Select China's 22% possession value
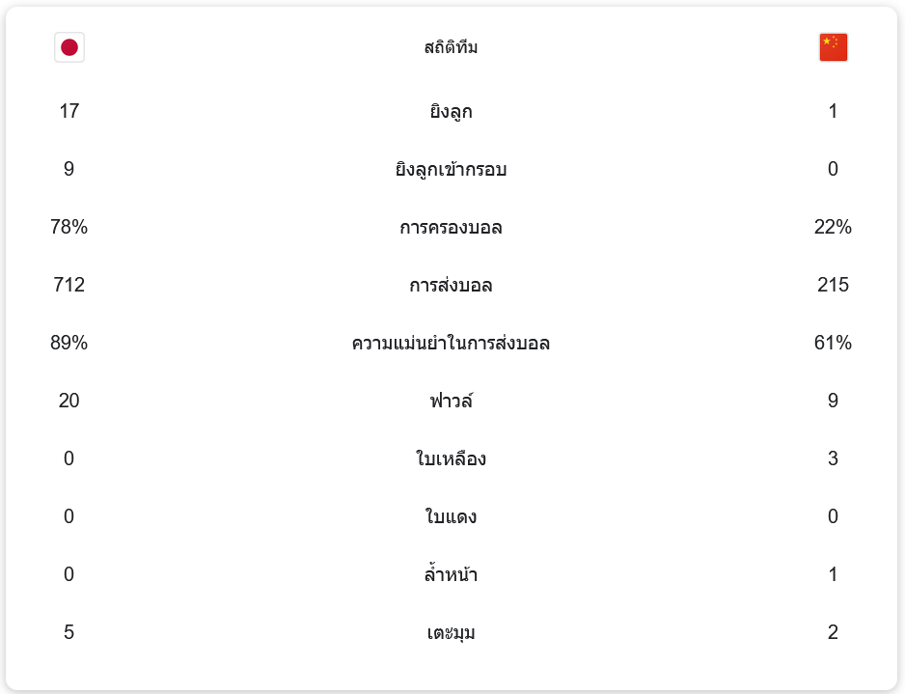Screen dimensions: 905x694 (x=833, y=227)
